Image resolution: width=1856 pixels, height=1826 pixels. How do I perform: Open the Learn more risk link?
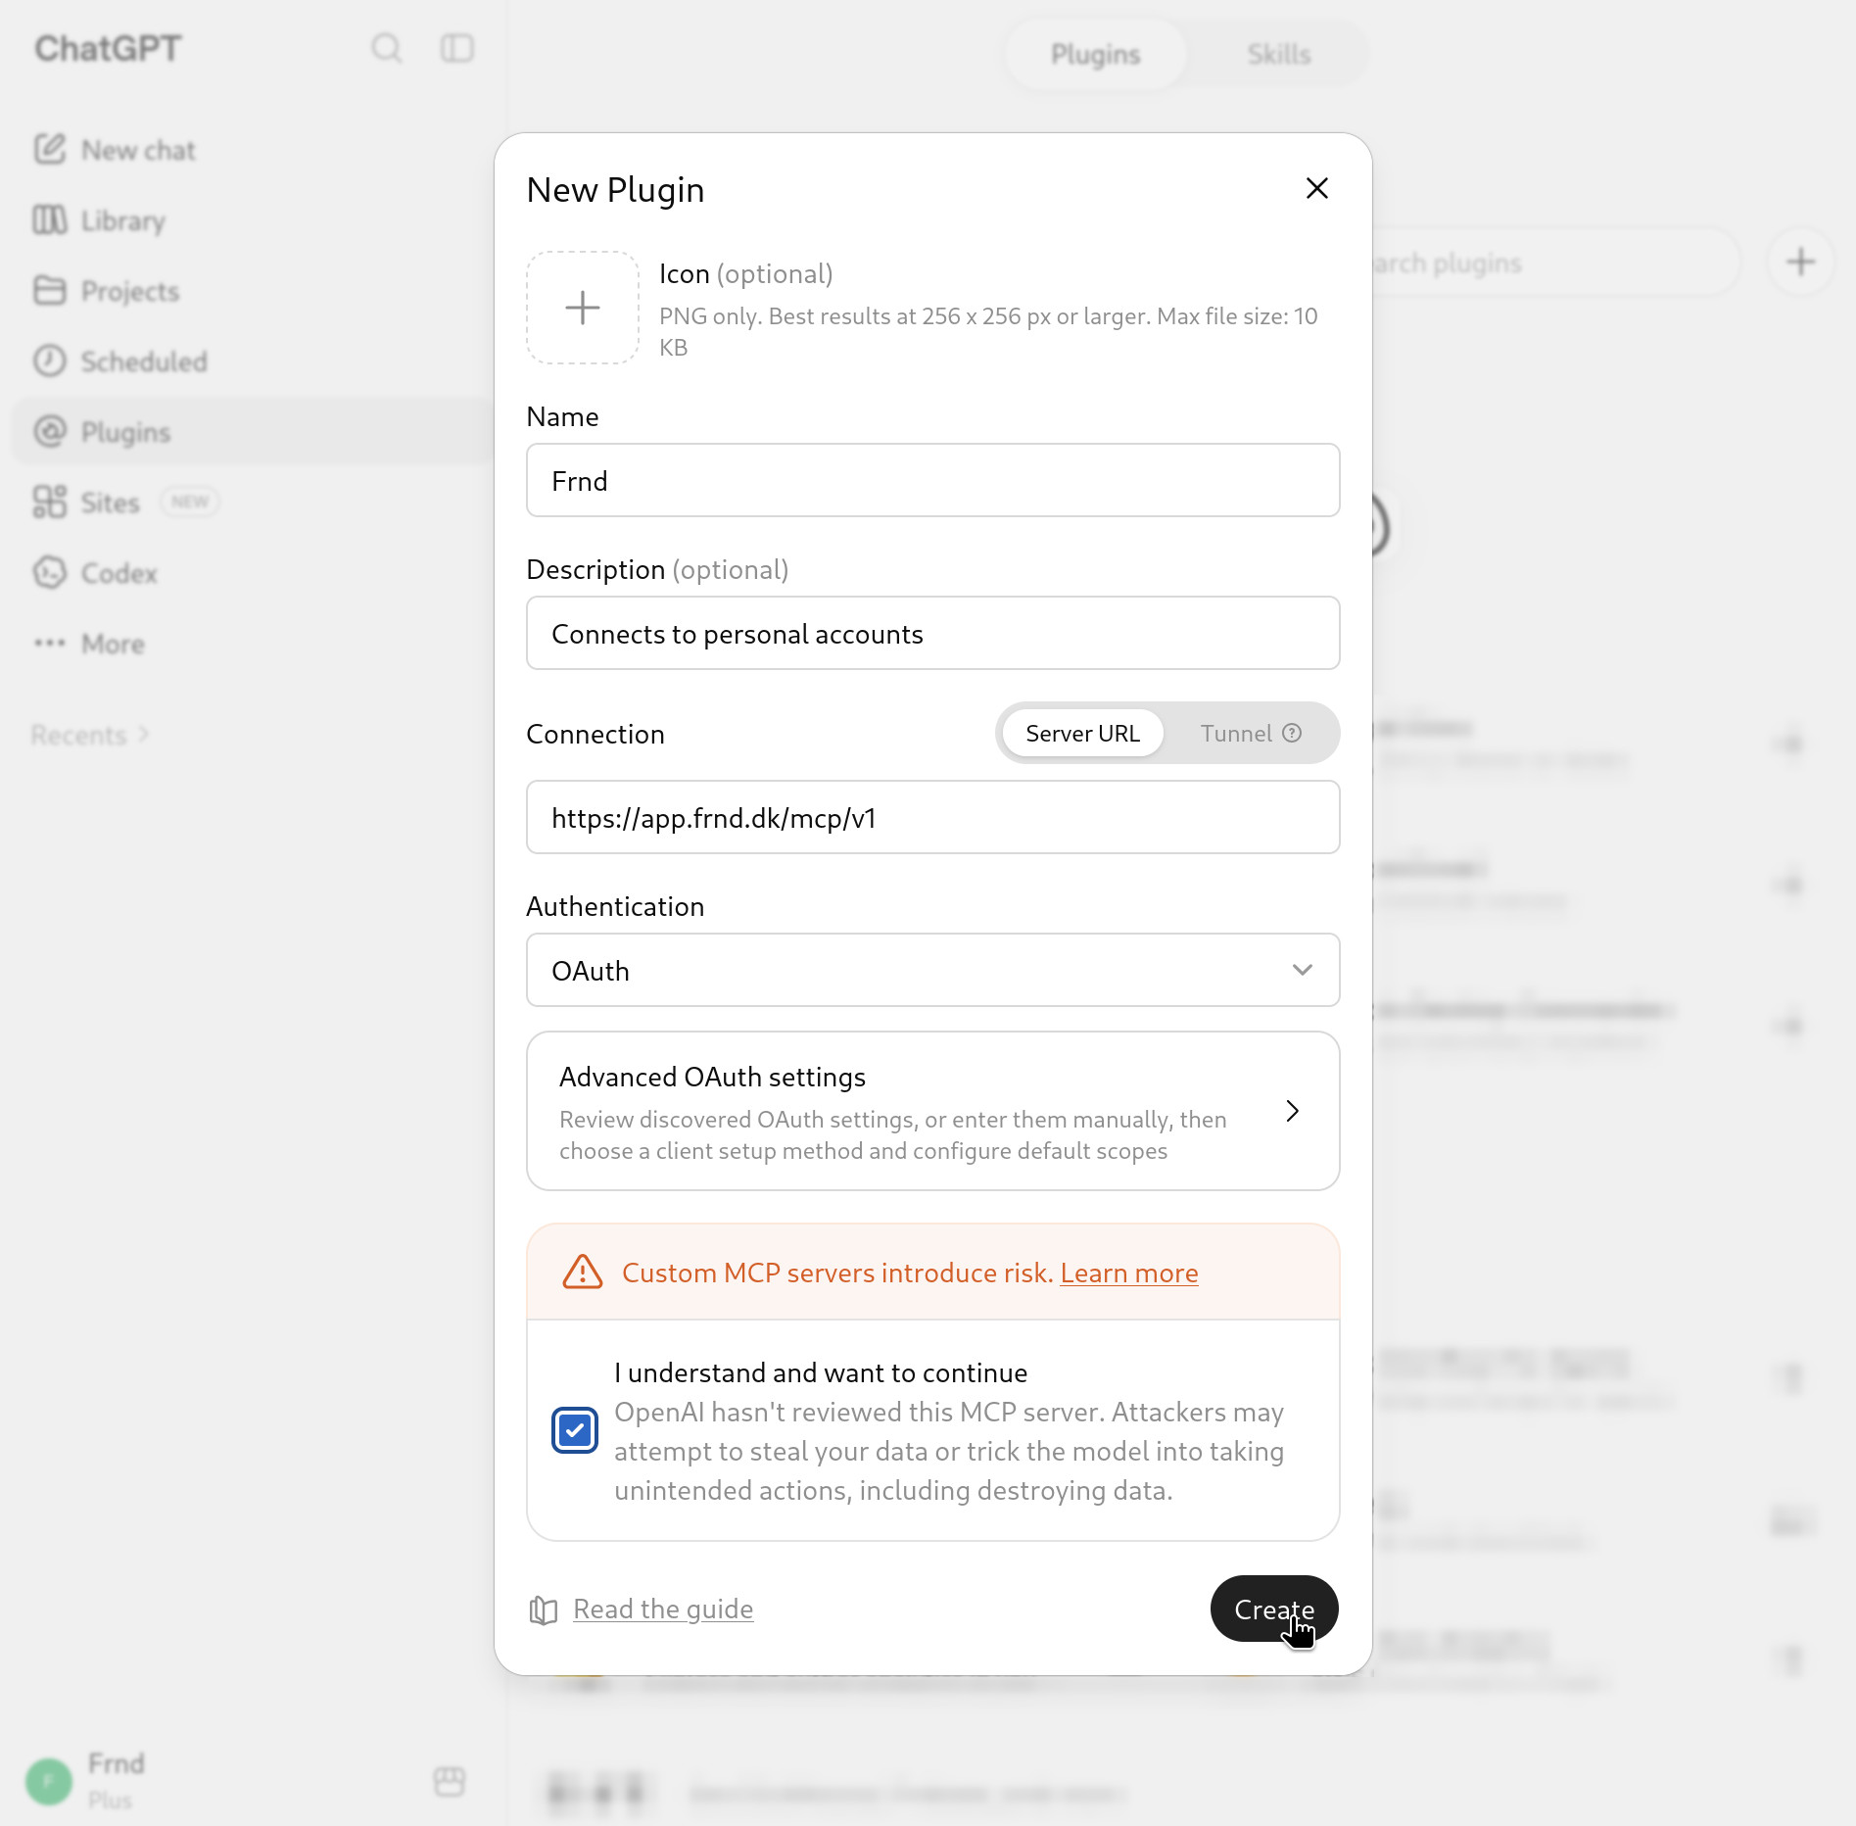(x=1128, y=1273)
